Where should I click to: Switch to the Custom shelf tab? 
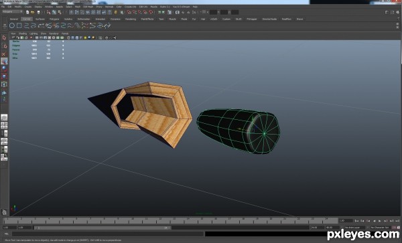(226, 19)
